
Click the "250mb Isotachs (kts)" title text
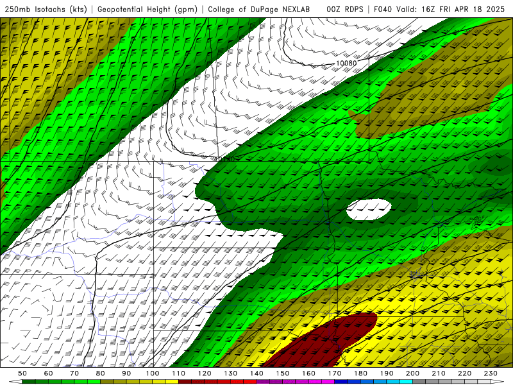46,9
